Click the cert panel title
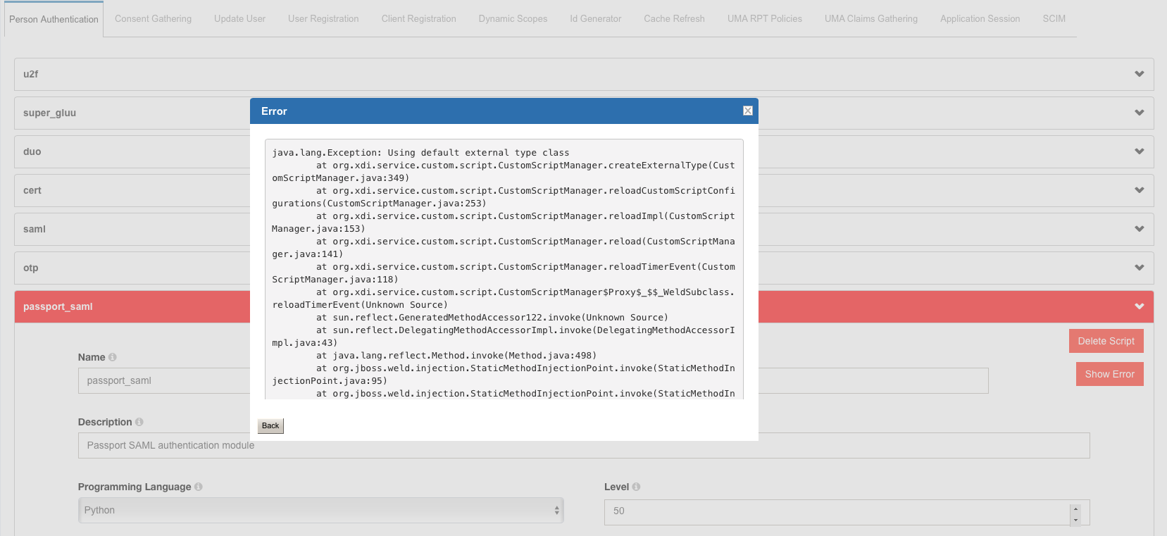Viewport: 1167px width, 536px height. tap(32, 190)
